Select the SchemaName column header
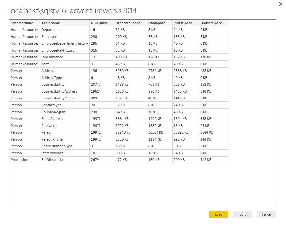286x226 pixels. [x=25, y=23]
